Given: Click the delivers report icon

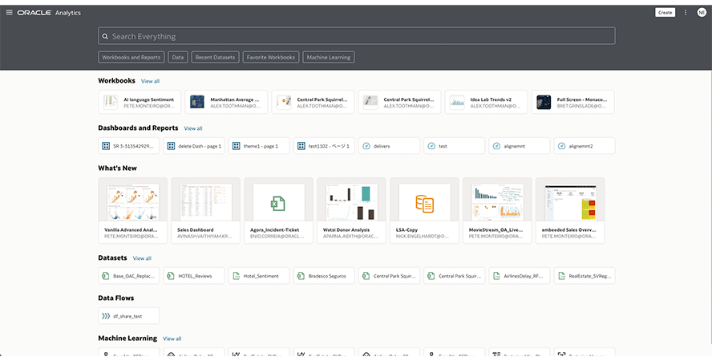Looking at the screenshot, I should point(366,146).
